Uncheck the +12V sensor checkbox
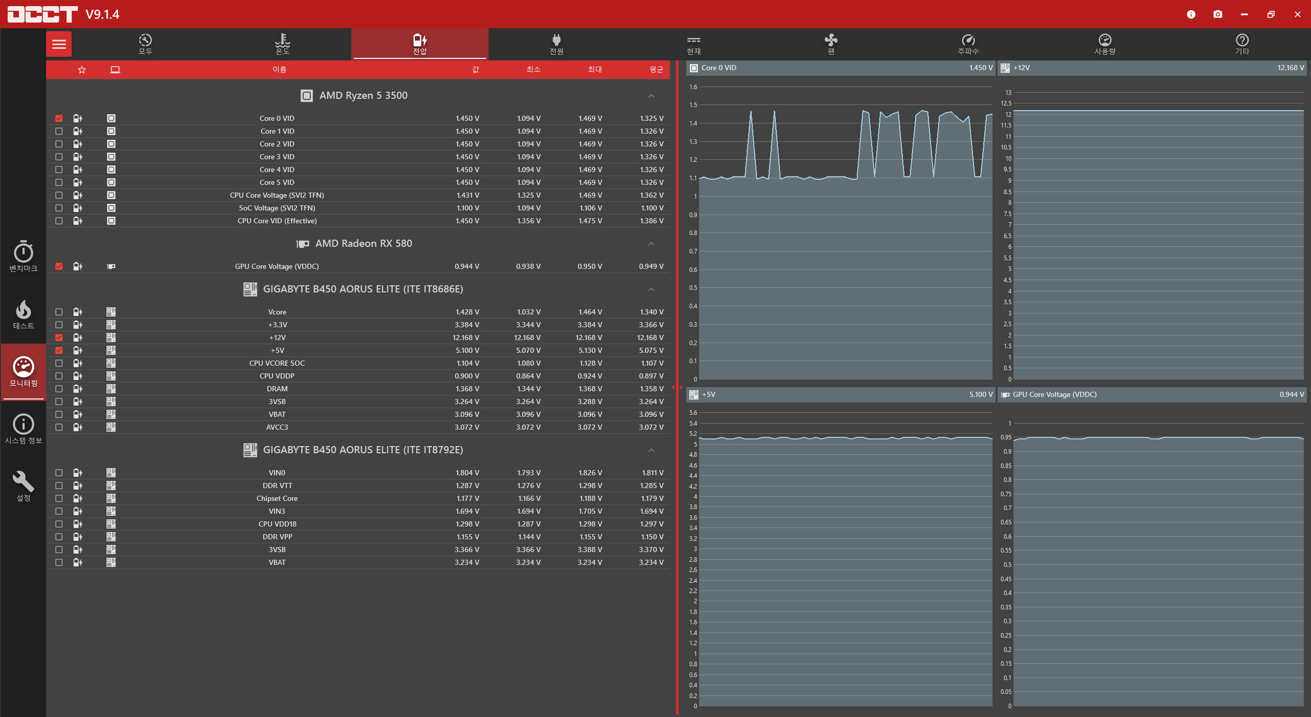Screen dimensions: 1311x717 59,338
